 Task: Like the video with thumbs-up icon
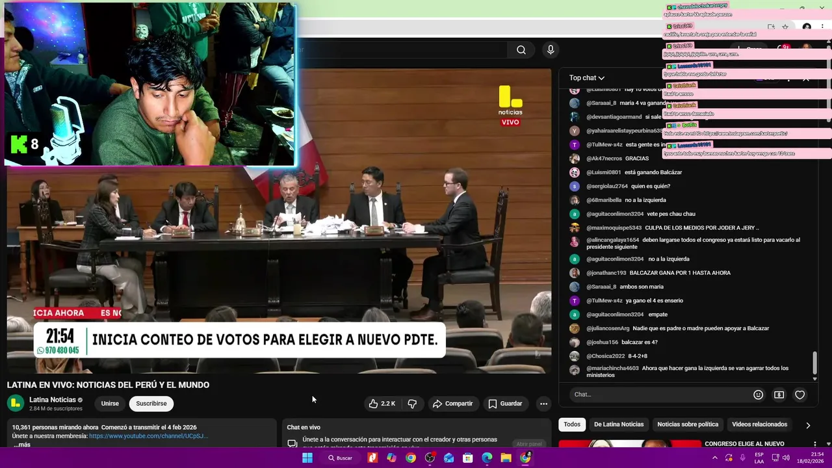coord(382,404)
